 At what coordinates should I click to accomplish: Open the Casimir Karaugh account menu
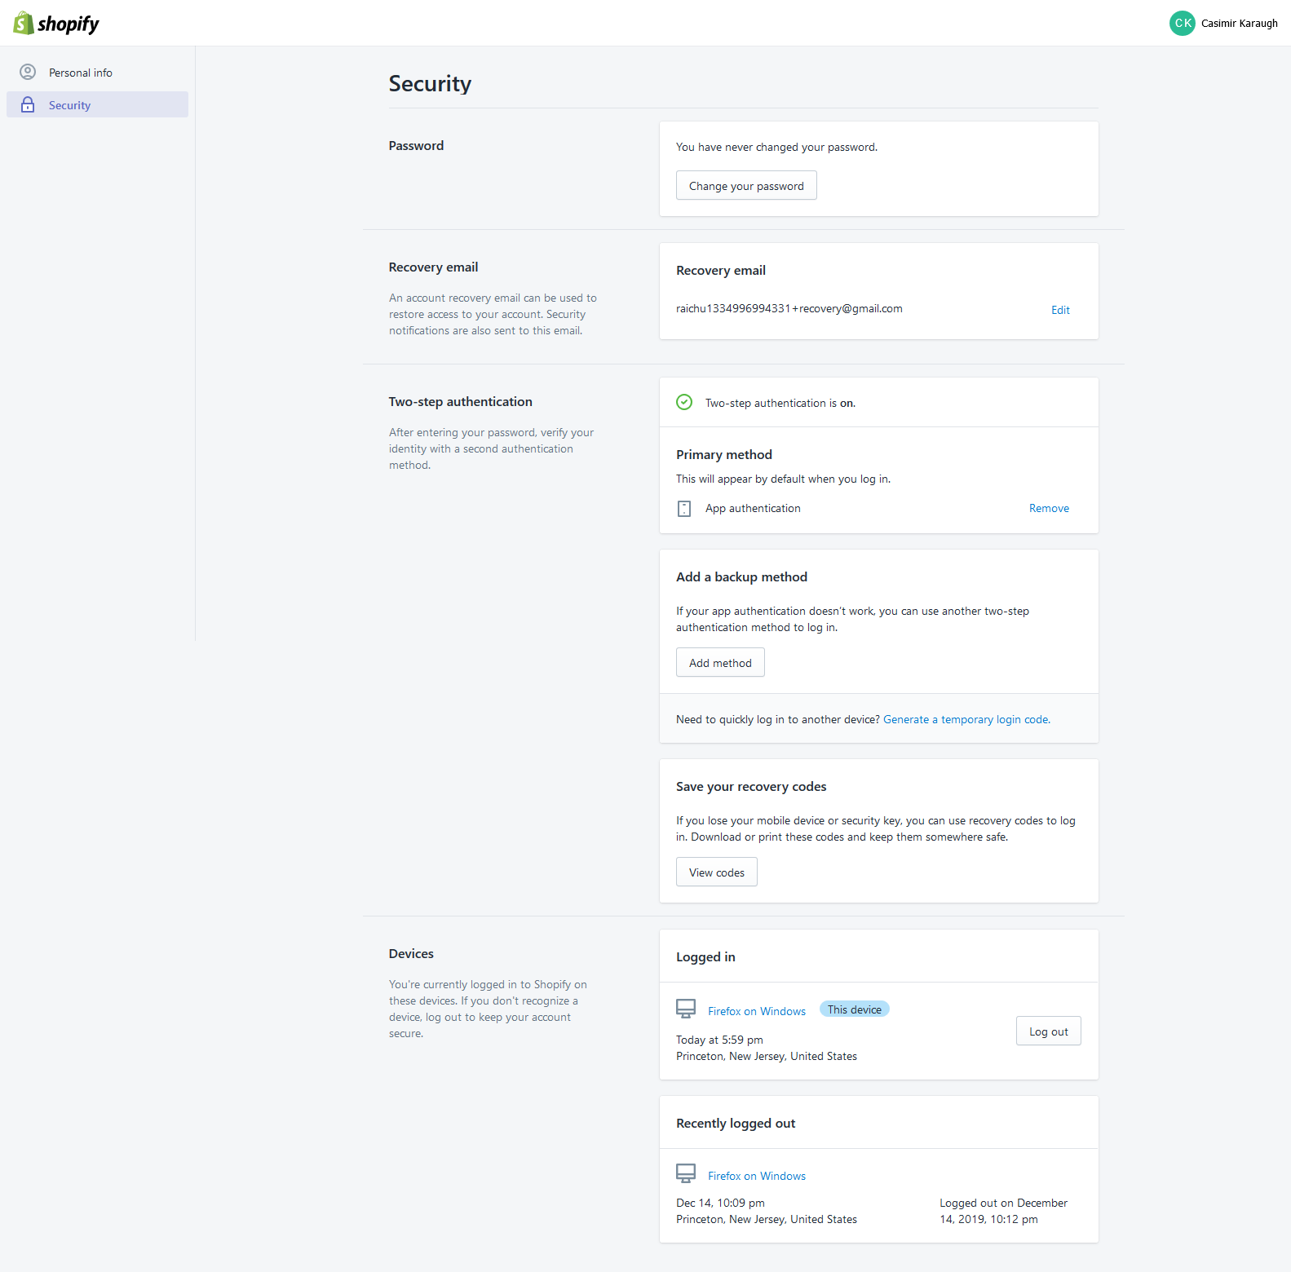[1238, 24]
